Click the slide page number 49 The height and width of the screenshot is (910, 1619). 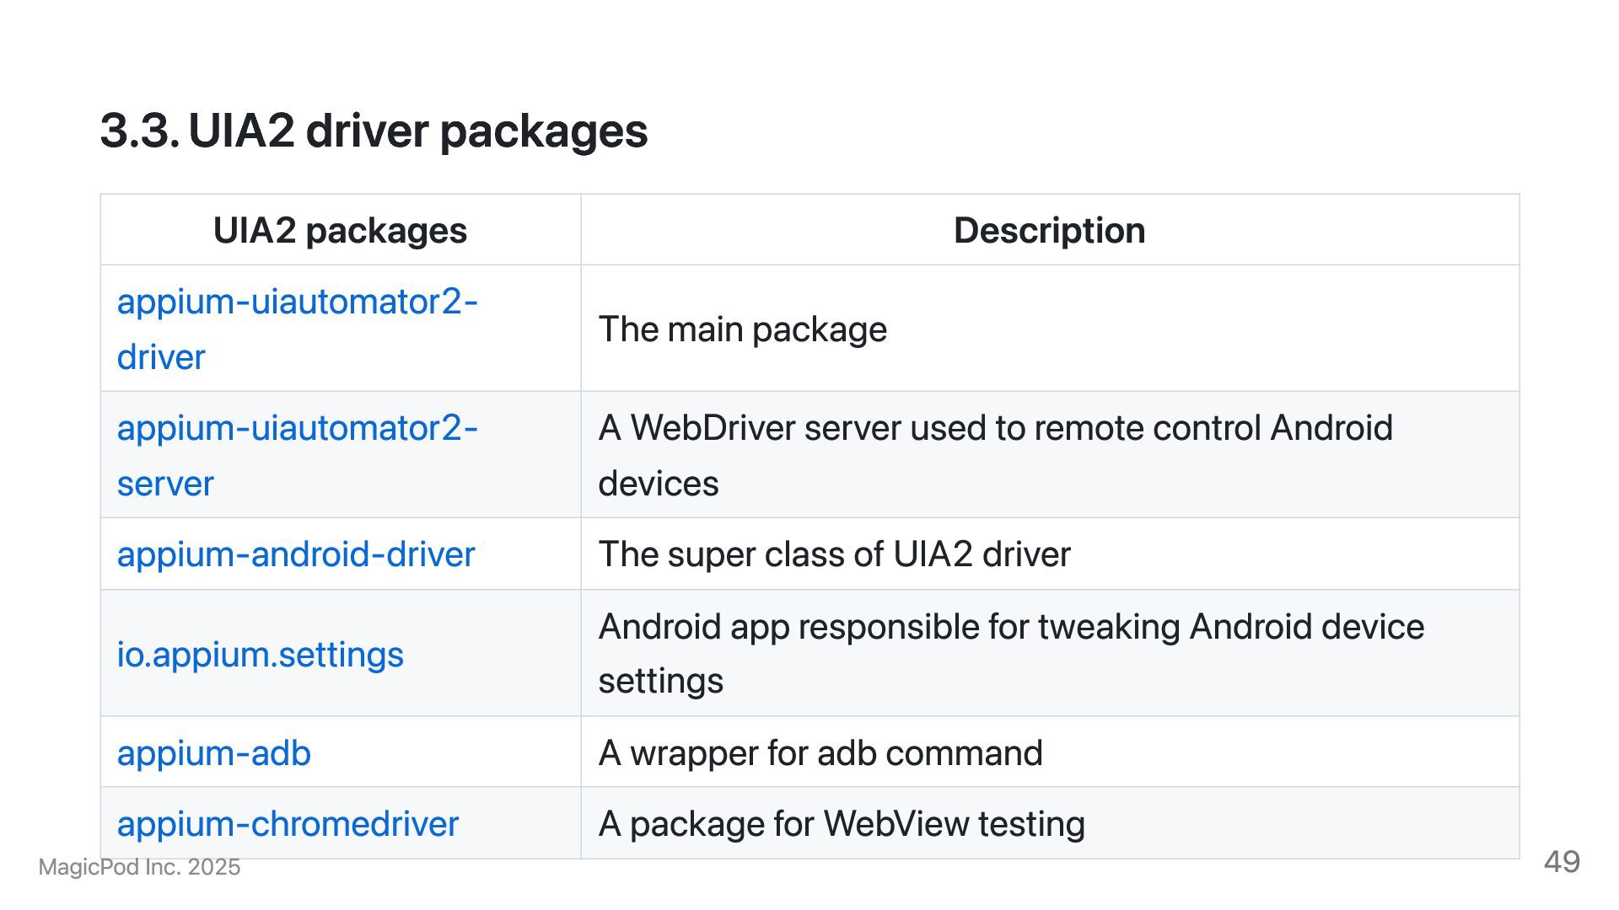tap(1562, 862)
